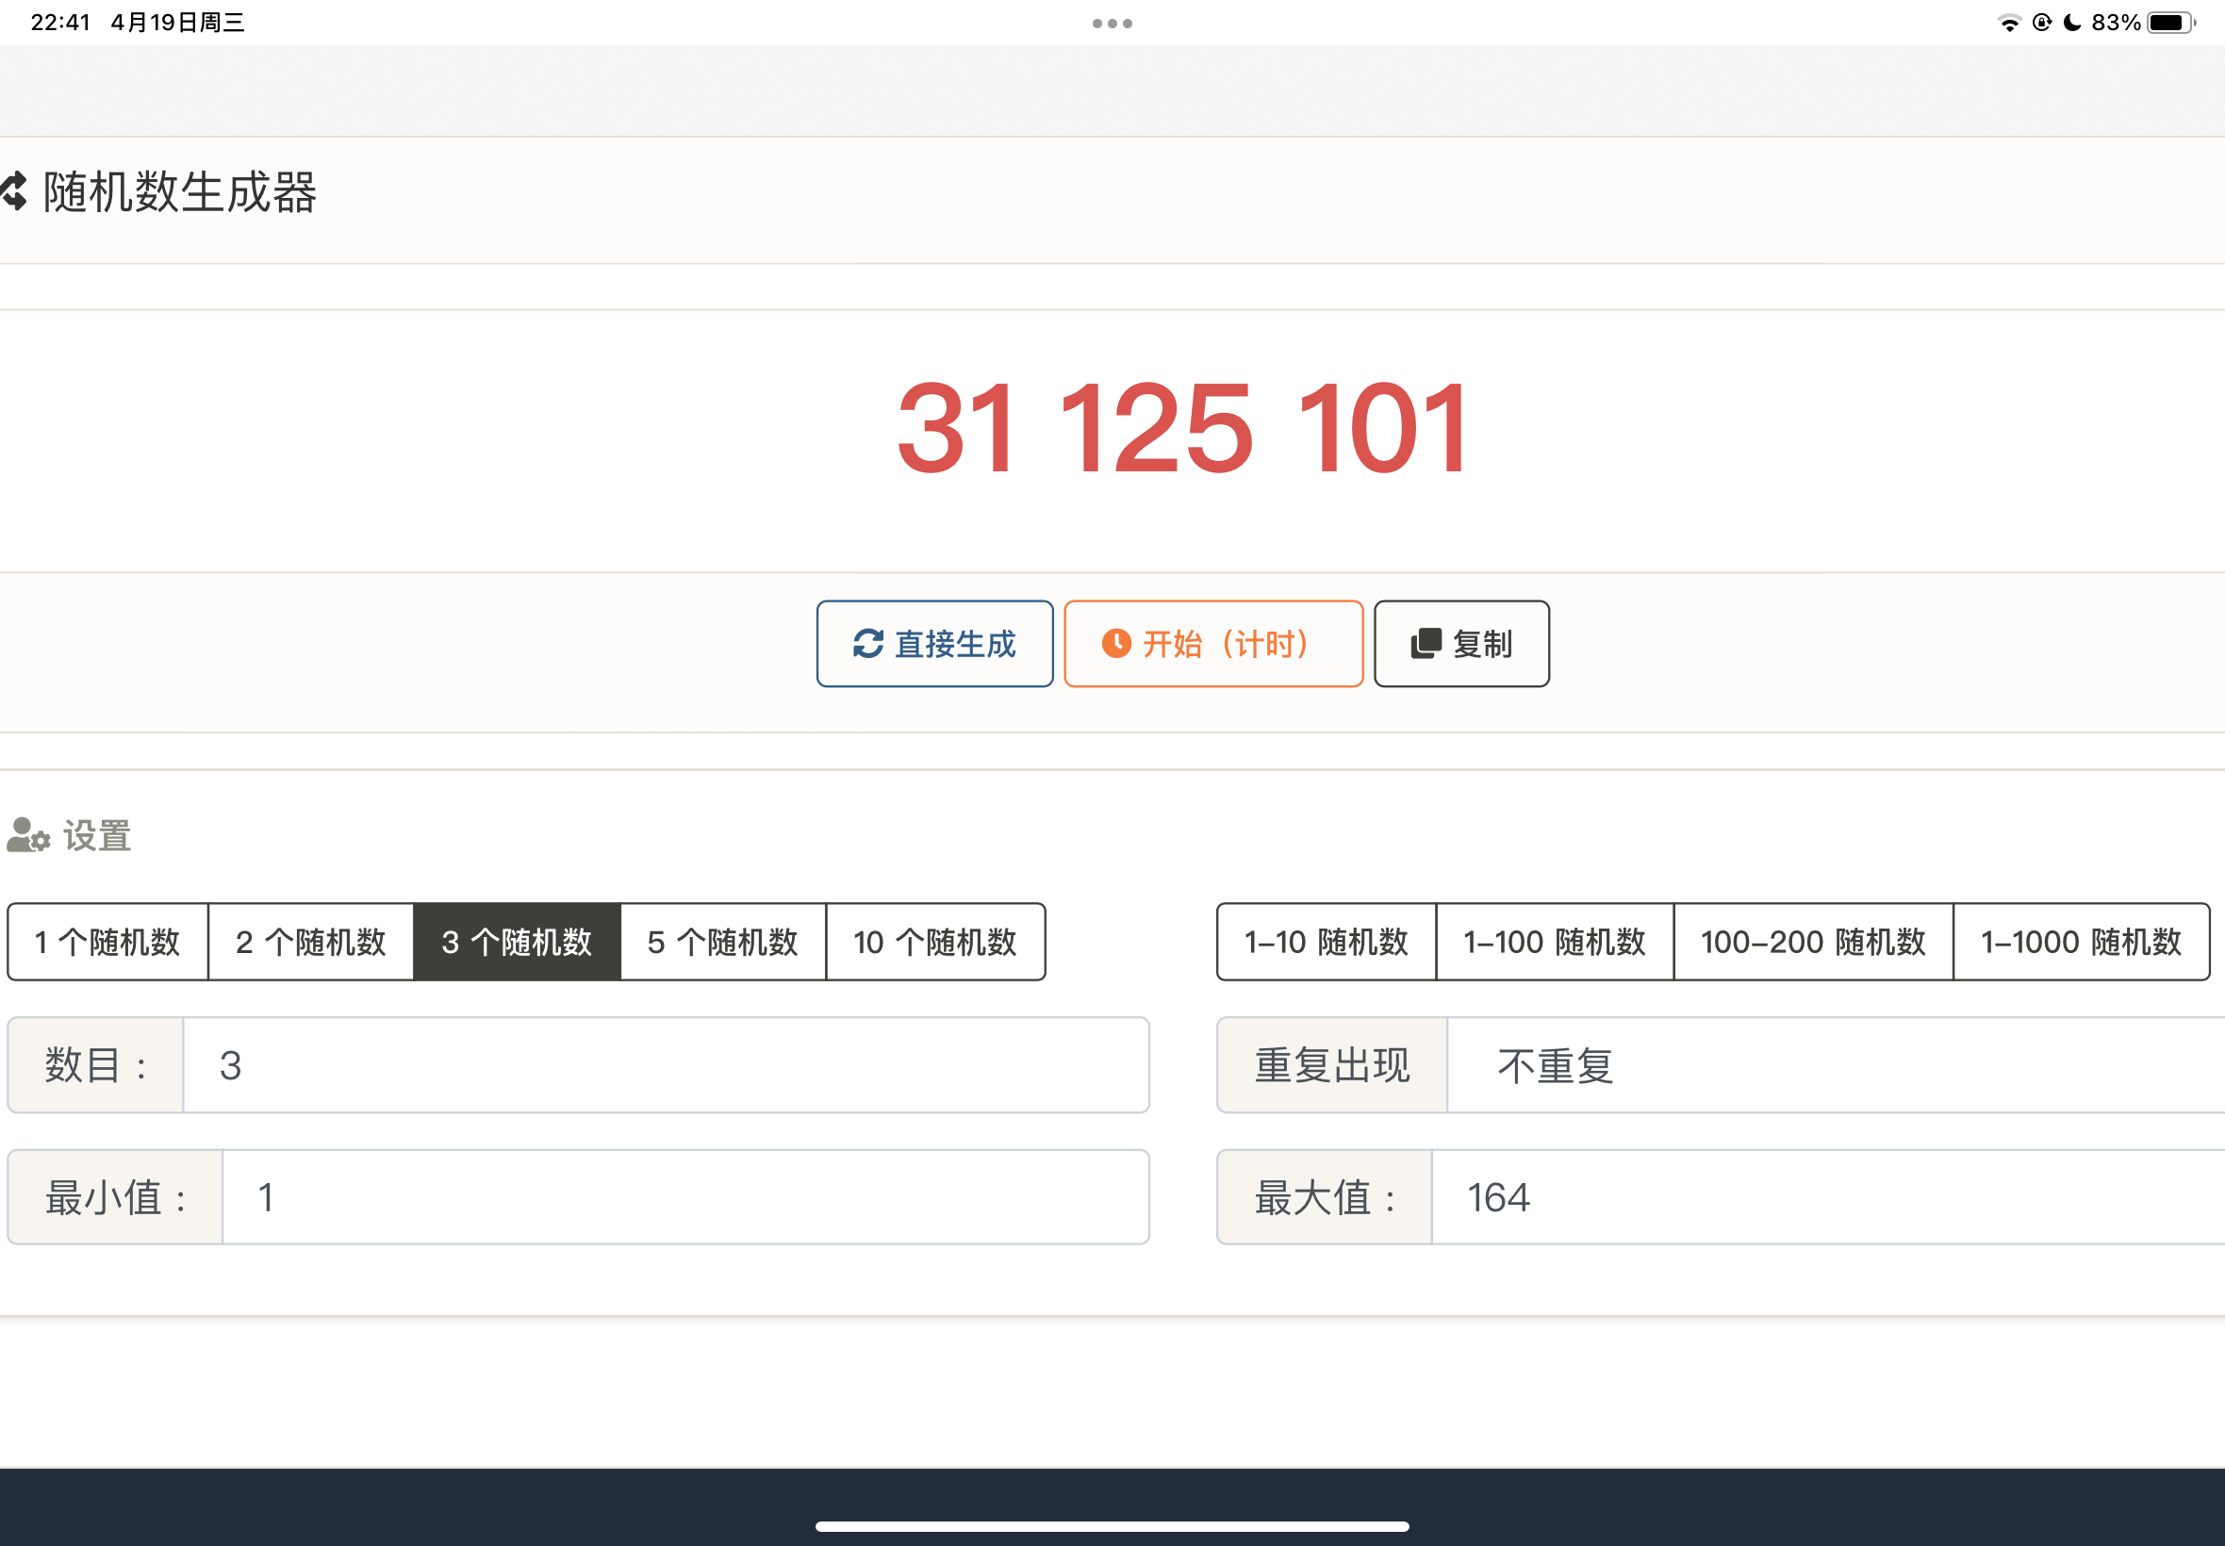Tap the 4月19日周三 date in status bar

[178, 23]
